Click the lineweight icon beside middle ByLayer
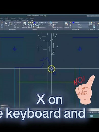This screenshot has width=99, height=132. tap(70, 25)
